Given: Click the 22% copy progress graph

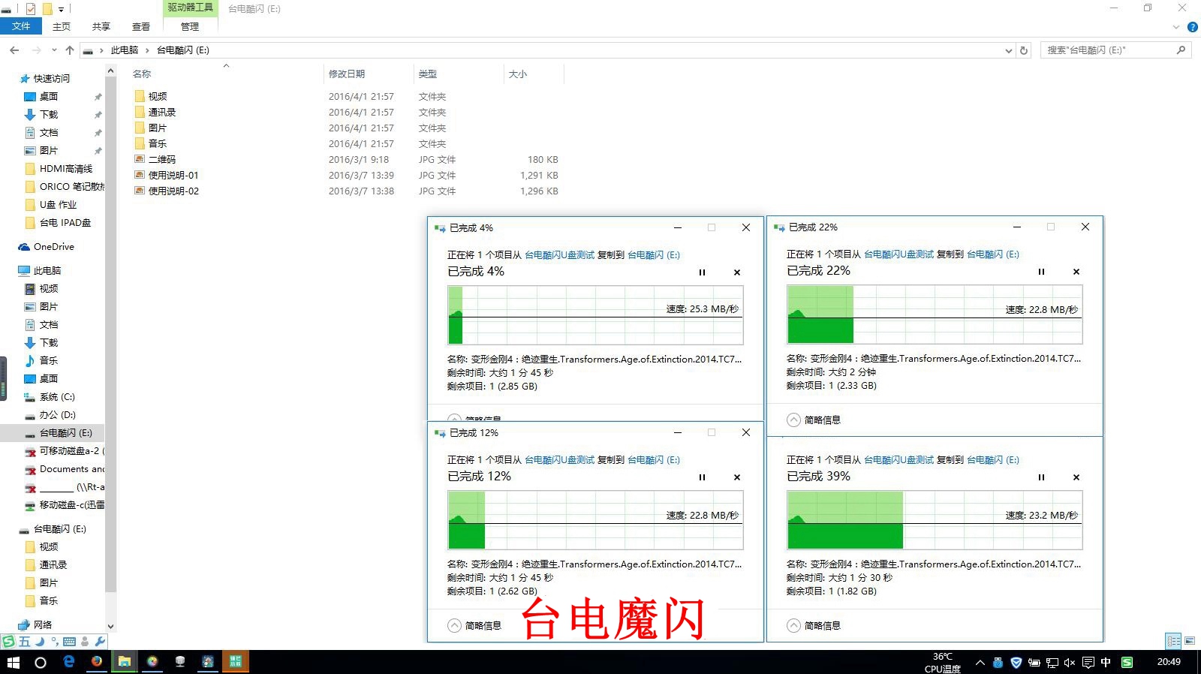Looking at the screenshot, I should coord(935,314).
